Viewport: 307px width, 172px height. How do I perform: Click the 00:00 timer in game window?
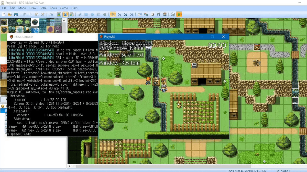point(217,46)
